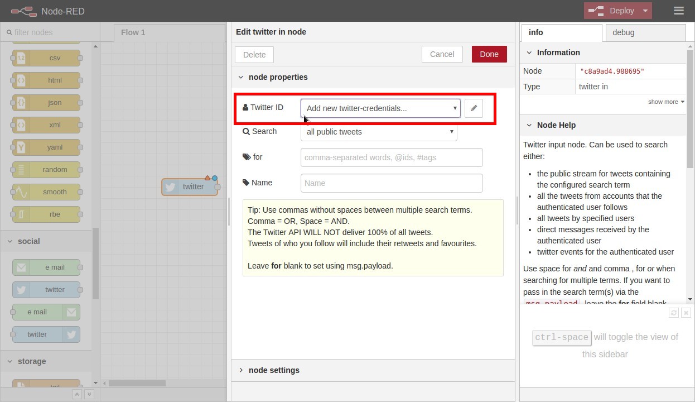Select the twitter node on canvas
Image resolution: width=695 pixels, height=402 pixels.
coord(190,187)
